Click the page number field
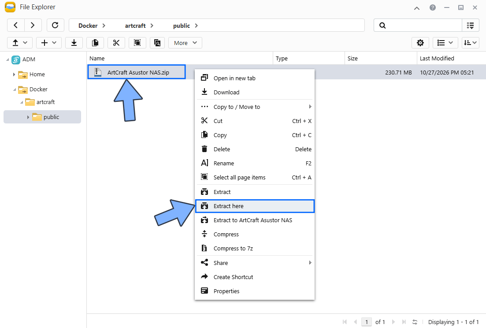486x328 pixels. tap(366, 322)
